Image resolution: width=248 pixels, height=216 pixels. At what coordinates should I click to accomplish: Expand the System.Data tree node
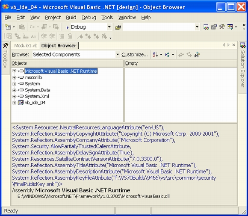pyautogui.click(x=14, y=90)
